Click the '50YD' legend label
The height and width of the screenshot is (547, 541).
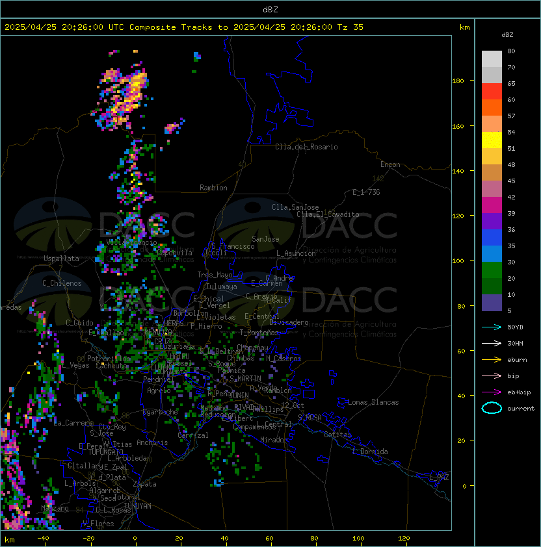click(515, 327)
